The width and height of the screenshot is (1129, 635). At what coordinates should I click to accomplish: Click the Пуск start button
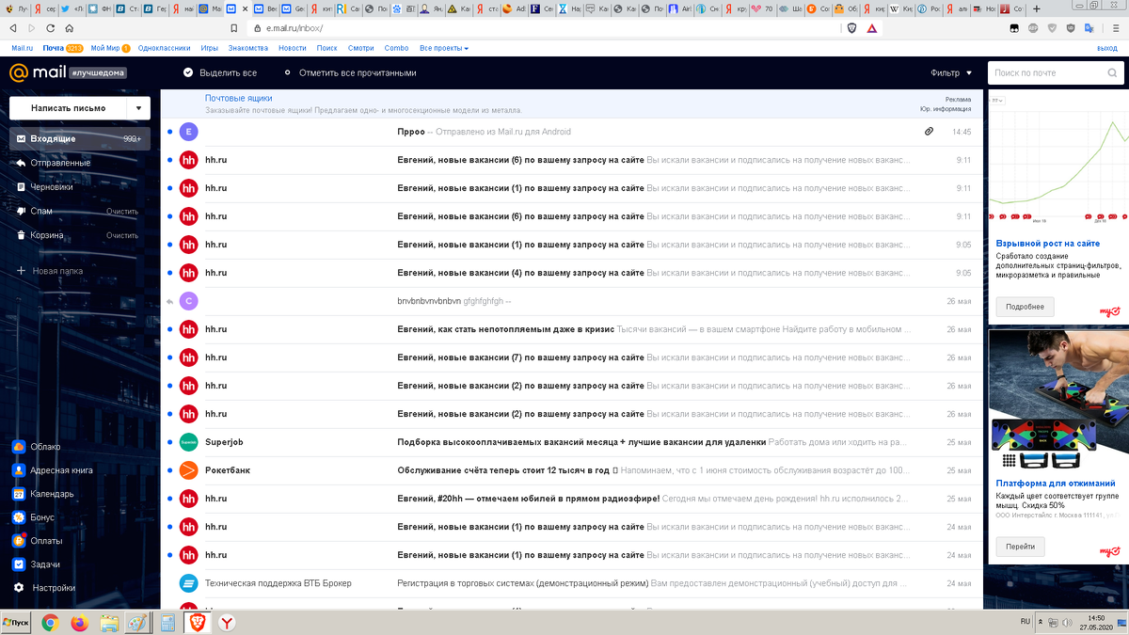(17, 623)
